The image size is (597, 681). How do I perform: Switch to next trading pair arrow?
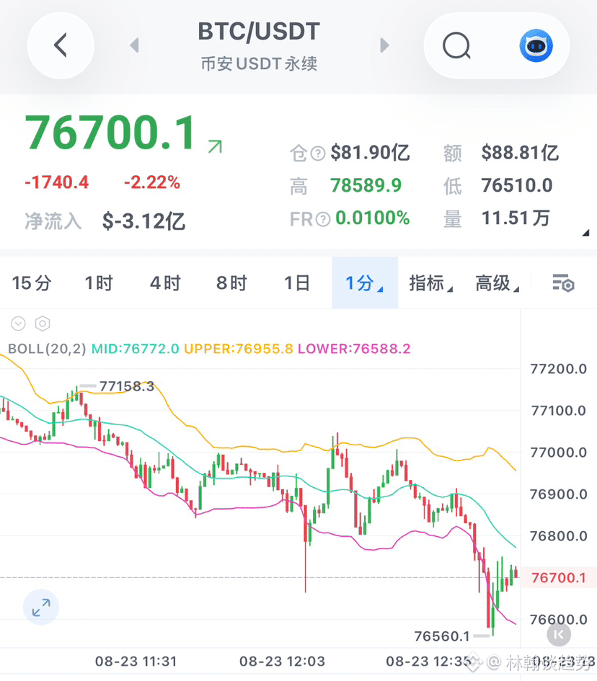pos(384,45)
